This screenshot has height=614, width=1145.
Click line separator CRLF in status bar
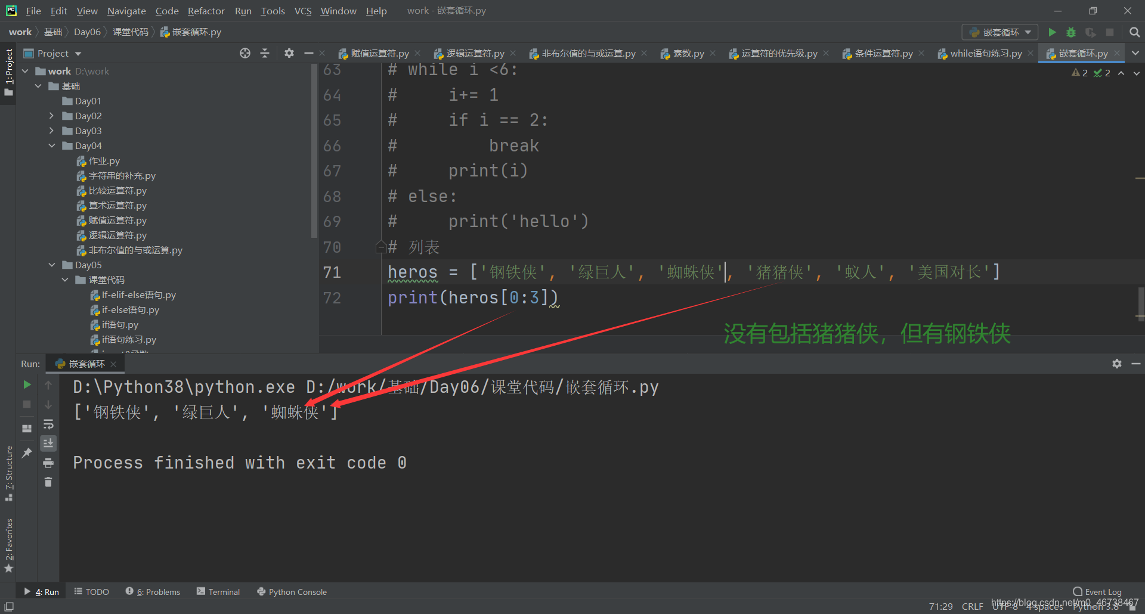[972, 606]
